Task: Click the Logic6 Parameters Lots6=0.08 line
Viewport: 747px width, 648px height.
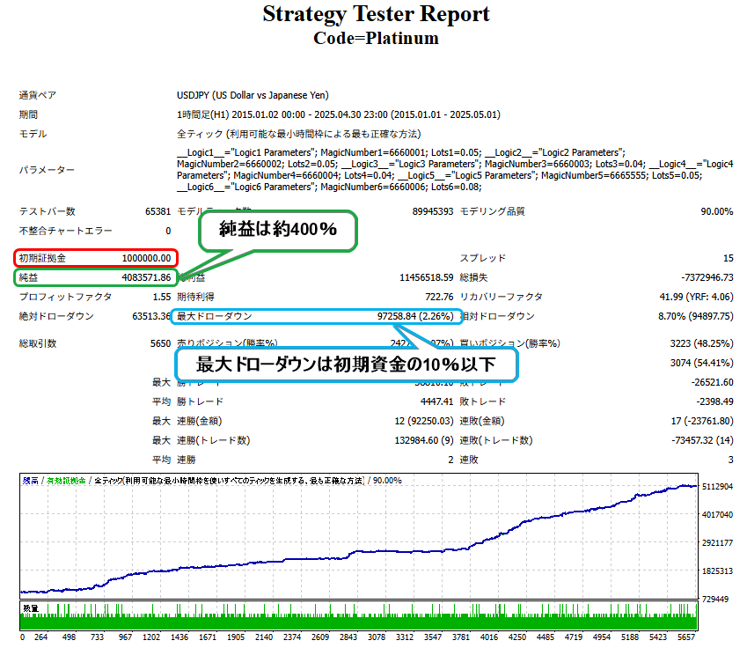Action: point(329,187)
